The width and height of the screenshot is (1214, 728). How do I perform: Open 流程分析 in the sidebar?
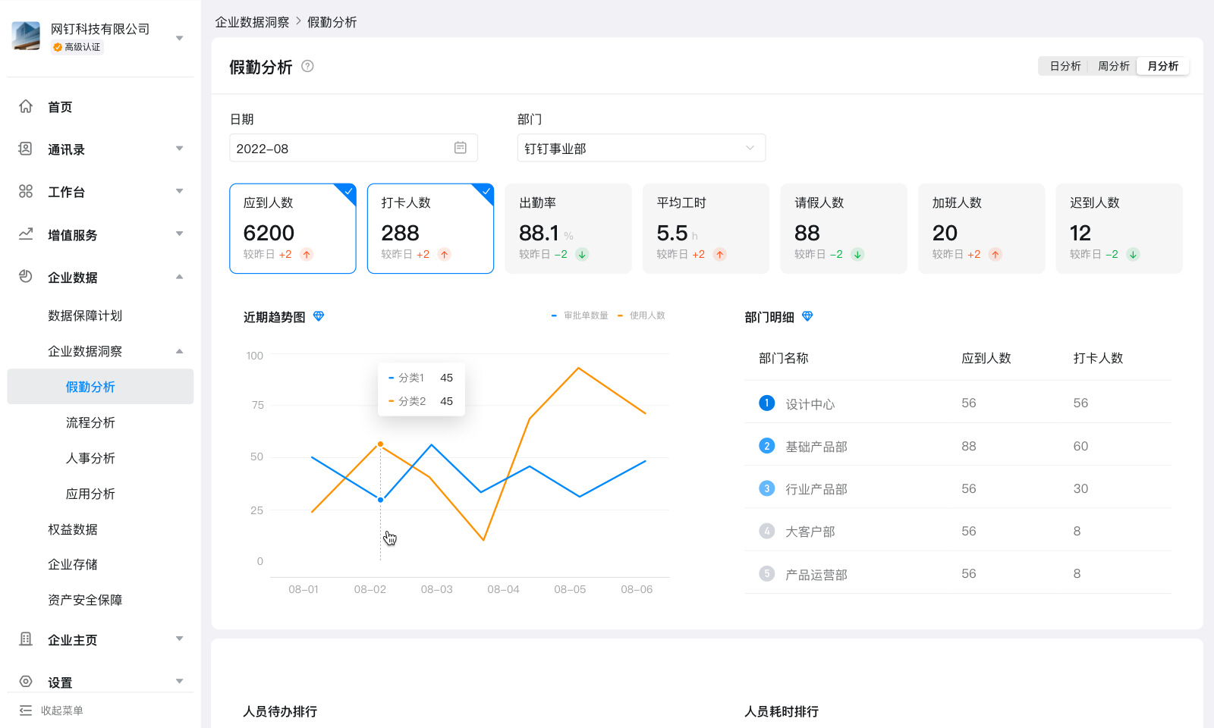(90, 422)
